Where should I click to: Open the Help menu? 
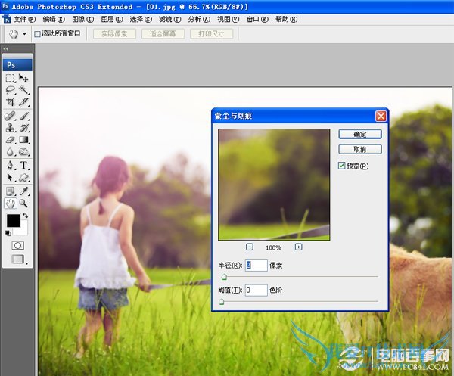tap(286, 20)
